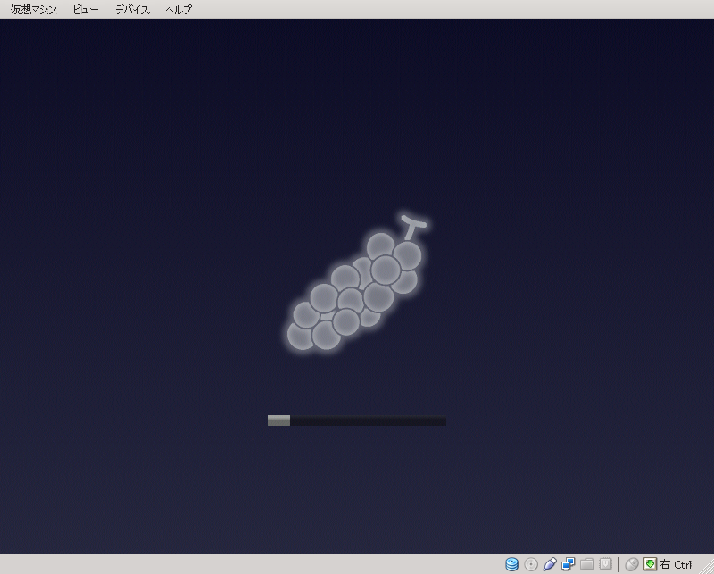Click the hard disk activity status icon
714x574 pixels.
coord(511,563)
